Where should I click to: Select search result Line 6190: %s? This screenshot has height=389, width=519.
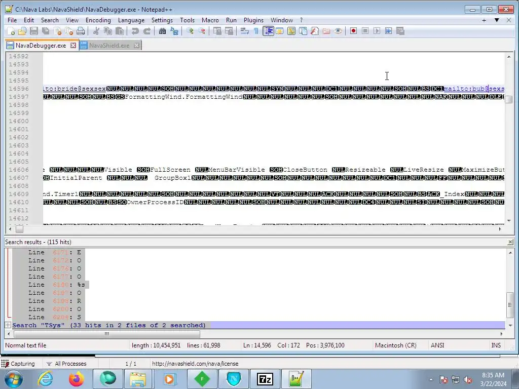[x=57, y=285]
